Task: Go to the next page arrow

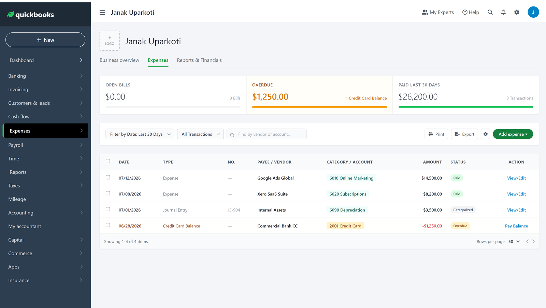Action: pos(533,242)
